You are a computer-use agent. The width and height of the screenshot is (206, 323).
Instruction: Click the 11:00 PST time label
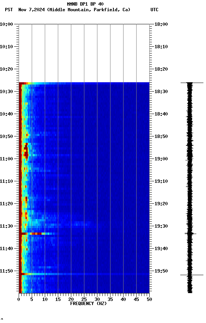6,159
